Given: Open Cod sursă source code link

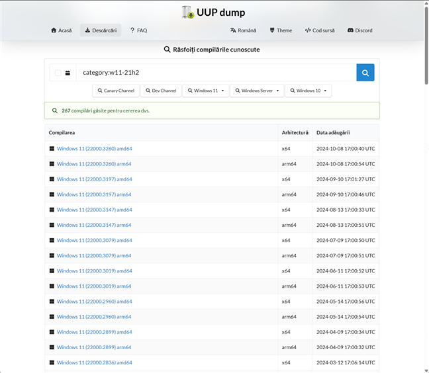Looking at the screenshot, I should coord(319,30).
